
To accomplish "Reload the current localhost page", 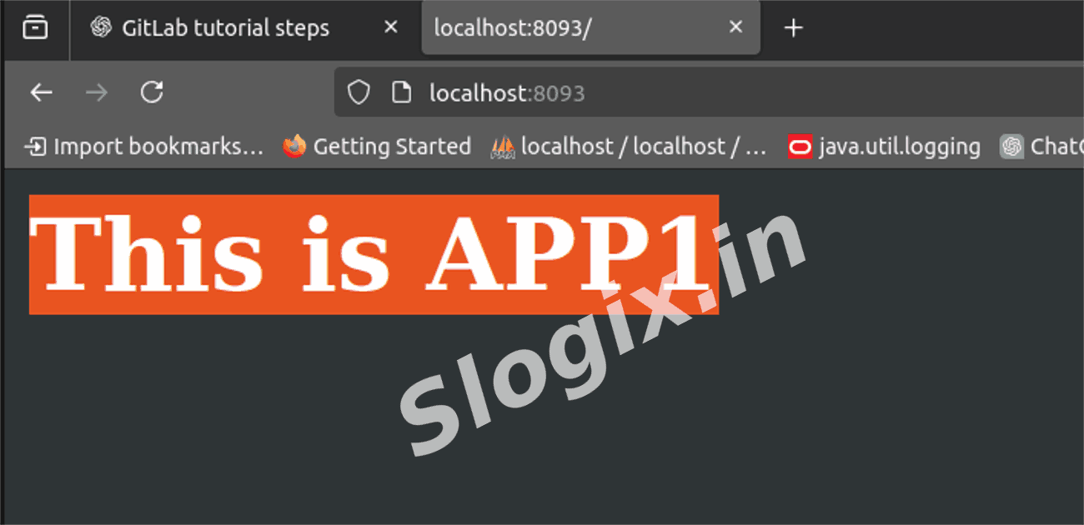I will [152, 92].
